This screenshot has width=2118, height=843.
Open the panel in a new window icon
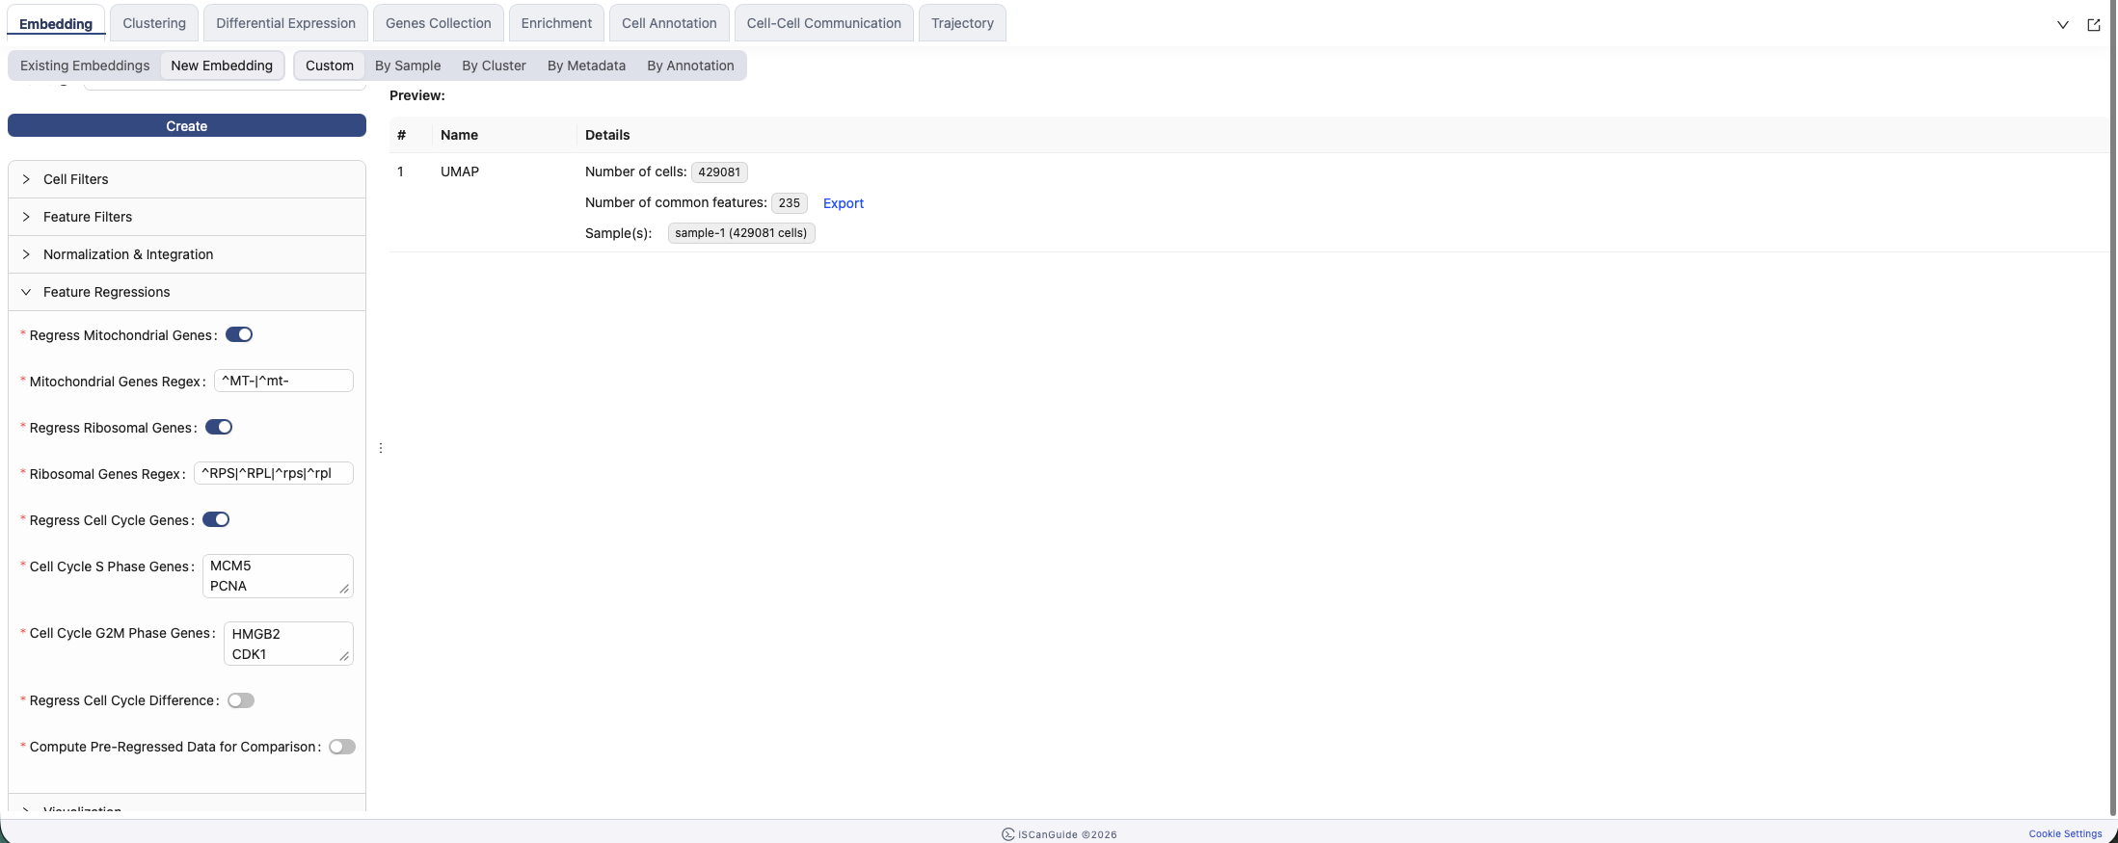(2093, 25)
